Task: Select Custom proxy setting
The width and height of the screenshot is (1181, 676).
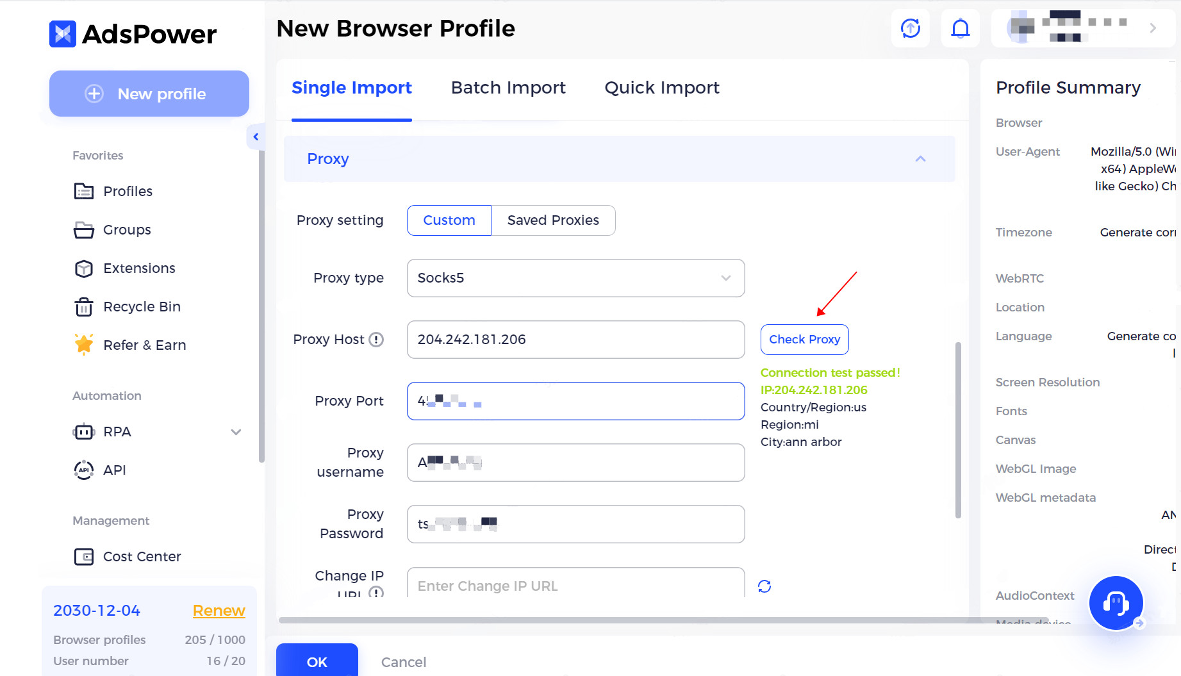Action: tap(449, 220)
